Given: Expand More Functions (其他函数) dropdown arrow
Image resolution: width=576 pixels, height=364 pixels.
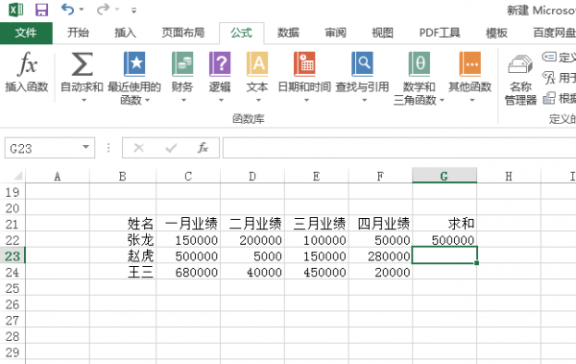Looking at the screenshot, I should coord(472,100).
